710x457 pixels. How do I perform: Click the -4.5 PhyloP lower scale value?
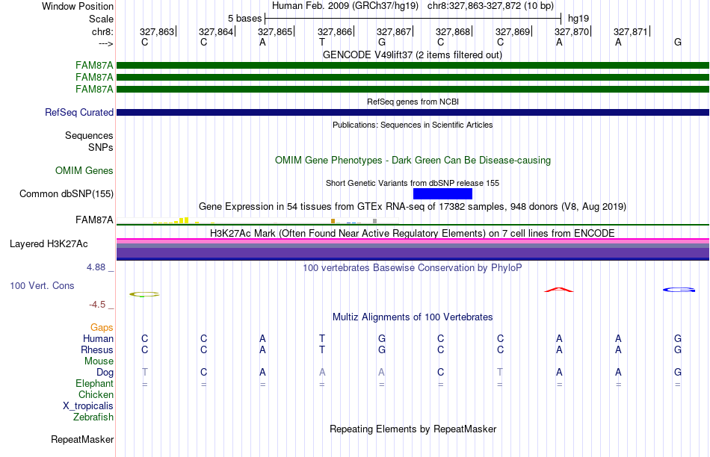click(97, 305)
